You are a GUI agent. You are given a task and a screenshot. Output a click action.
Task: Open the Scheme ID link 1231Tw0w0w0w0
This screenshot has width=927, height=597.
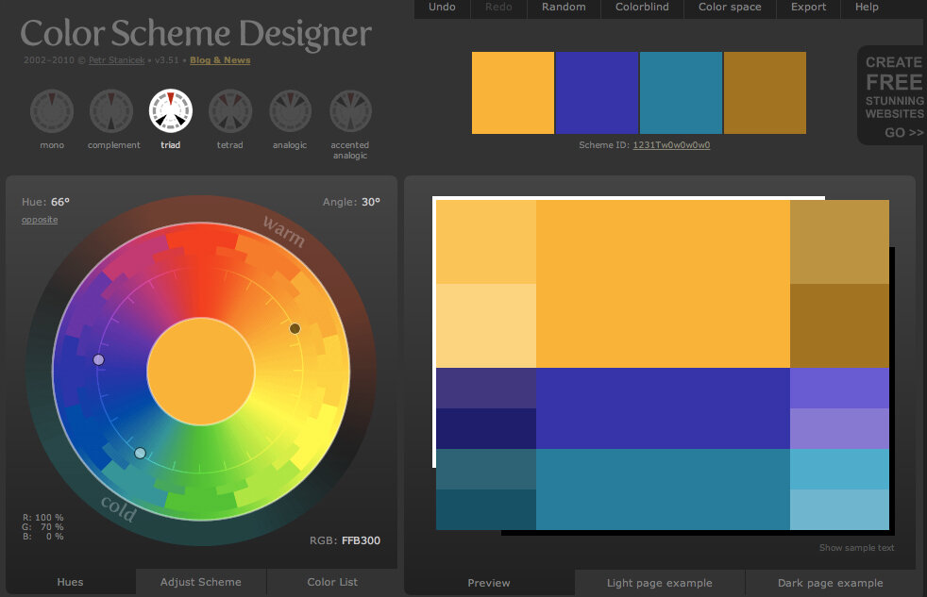pyautogui.click(x=672, y=145)
